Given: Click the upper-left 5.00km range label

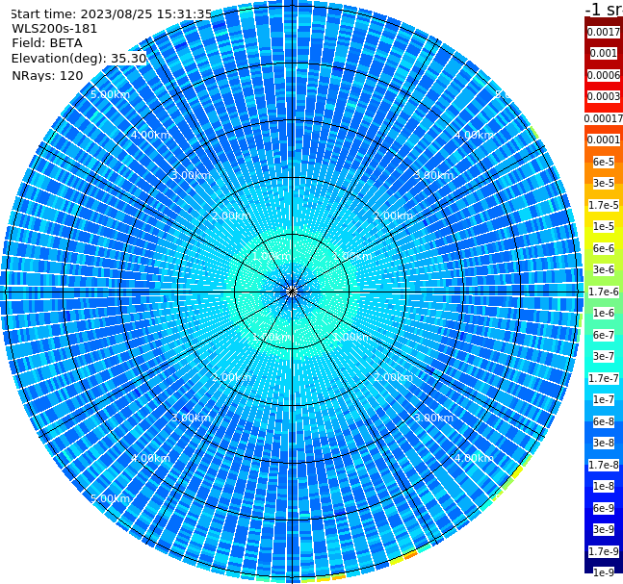Looking at the screenshot, I should pyautogui.click(x=110, y=94).
